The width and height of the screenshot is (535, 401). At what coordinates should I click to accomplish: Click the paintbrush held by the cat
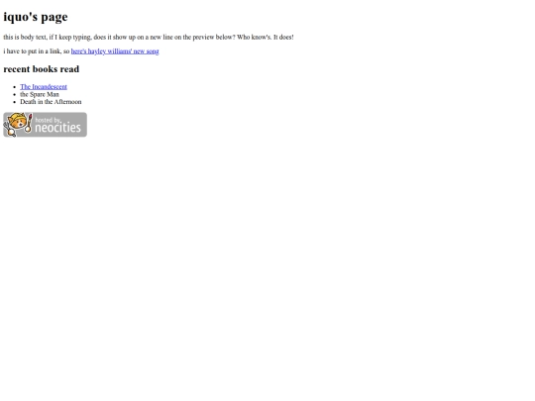pyautogui.click(x=30, y=123)
